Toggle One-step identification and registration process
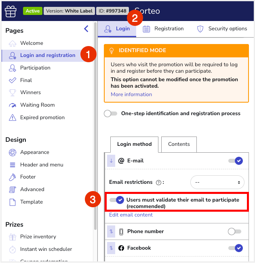This screenshot has width=255, height=263. 110,114
